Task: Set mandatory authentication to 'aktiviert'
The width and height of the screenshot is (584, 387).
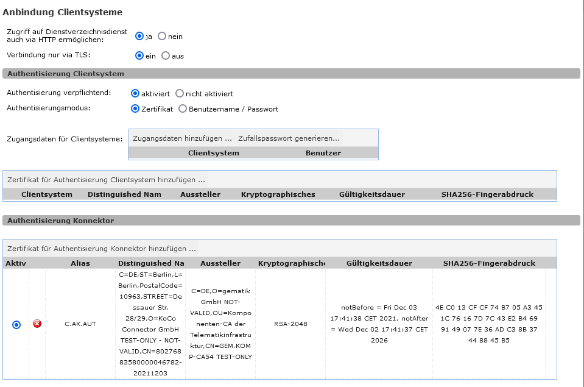Action: (x=135, y=94)
